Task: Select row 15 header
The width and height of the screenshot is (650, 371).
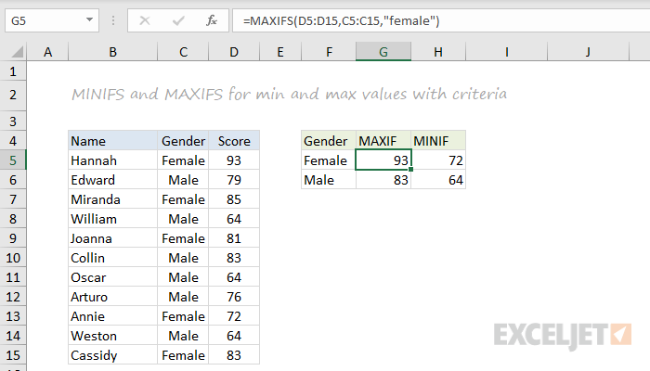Action: (13, 355)
